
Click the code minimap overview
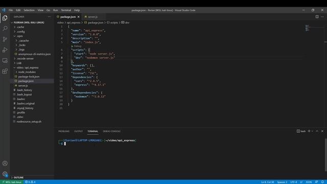(308, 28)
